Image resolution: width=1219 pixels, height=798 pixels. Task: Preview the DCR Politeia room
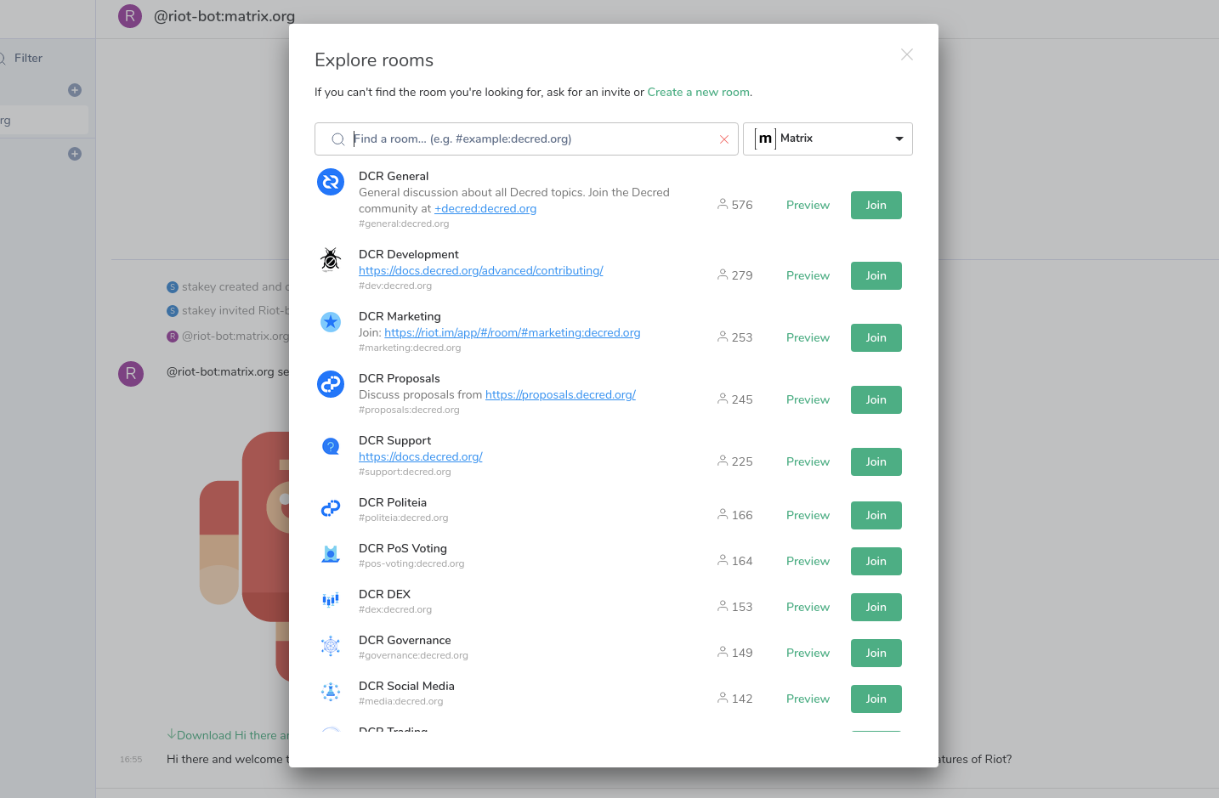coord(808,515)
